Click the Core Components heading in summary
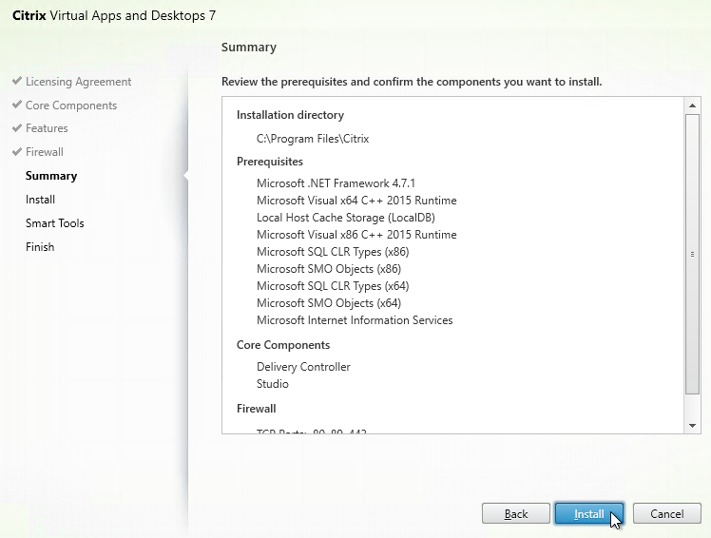The height and width of the screenshot is (538, 711). (x=283, y=345)
